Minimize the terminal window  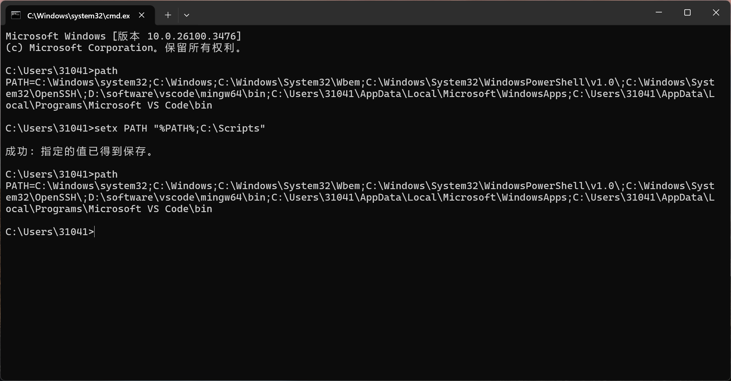pos(659,12)
